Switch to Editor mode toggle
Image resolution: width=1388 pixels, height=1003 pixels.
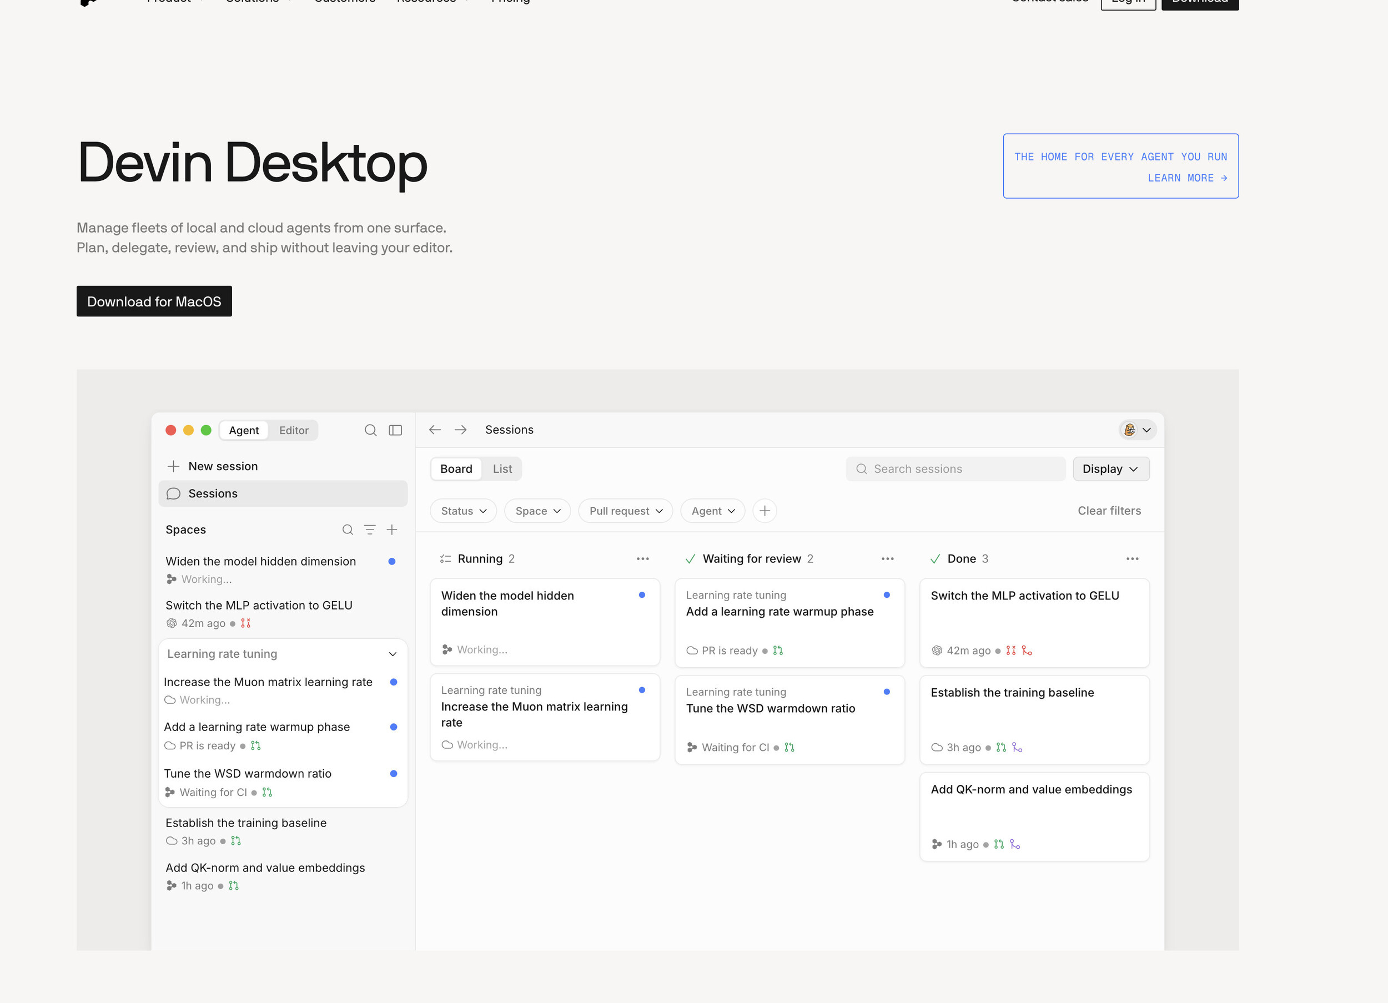[294, 430]
